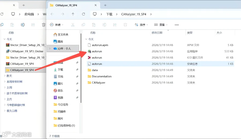The height and width of the screenshot is (139, 241).
Task: Go back with the left arrow button
Action: pos(52,14)
